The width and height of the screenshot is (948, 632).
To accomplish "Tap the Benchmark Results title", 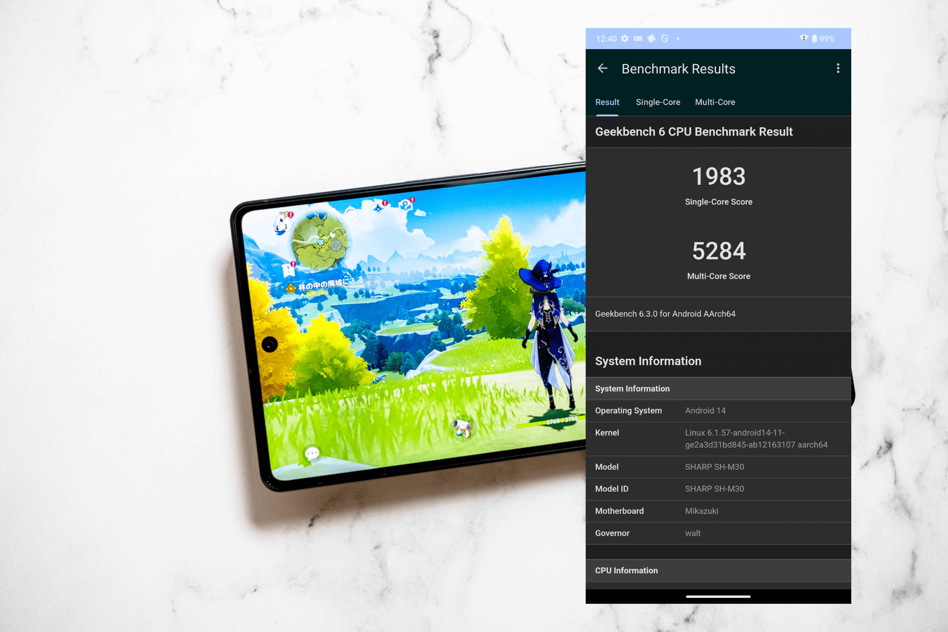I will coord(678,69).
